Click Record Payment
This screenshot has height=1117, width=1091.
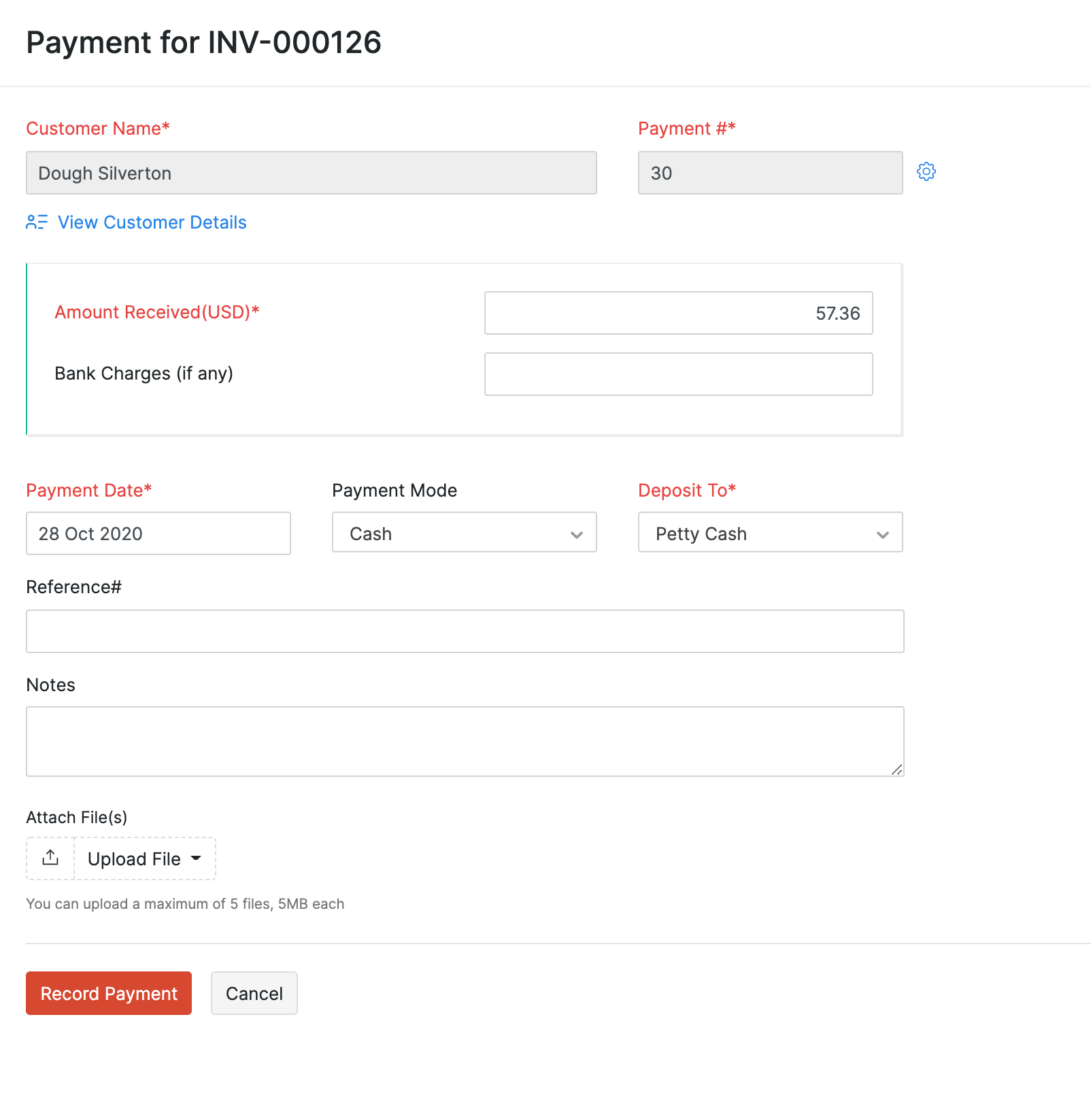point(108,993)
